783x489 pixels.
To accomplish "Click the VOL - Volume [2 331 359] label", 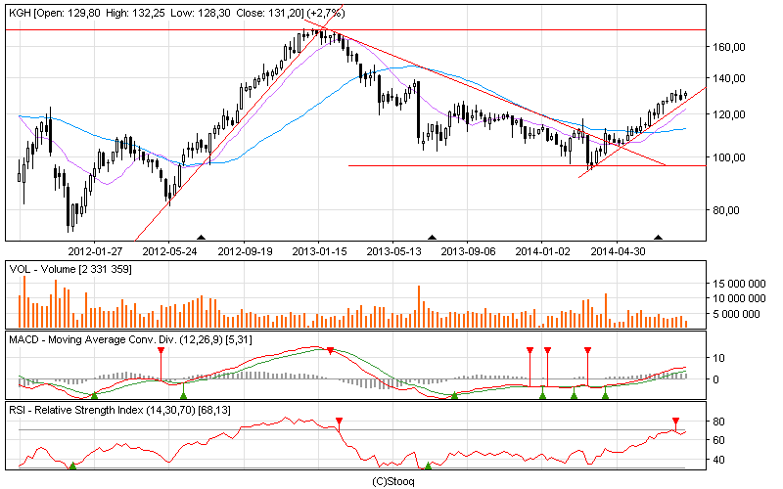I will point(70,270).
